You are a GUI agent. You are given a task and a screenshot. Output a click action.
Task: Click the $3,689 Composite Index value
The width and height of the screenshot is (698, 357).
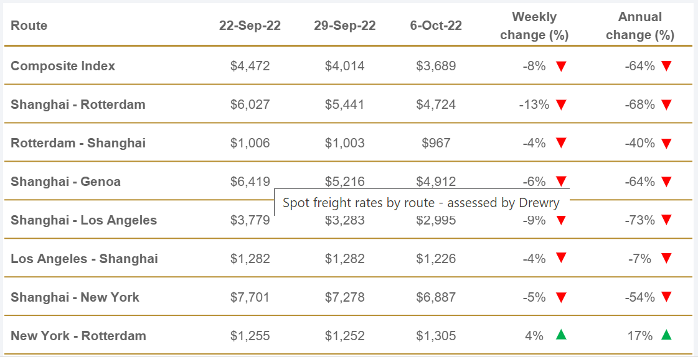(x=436, y=66)
